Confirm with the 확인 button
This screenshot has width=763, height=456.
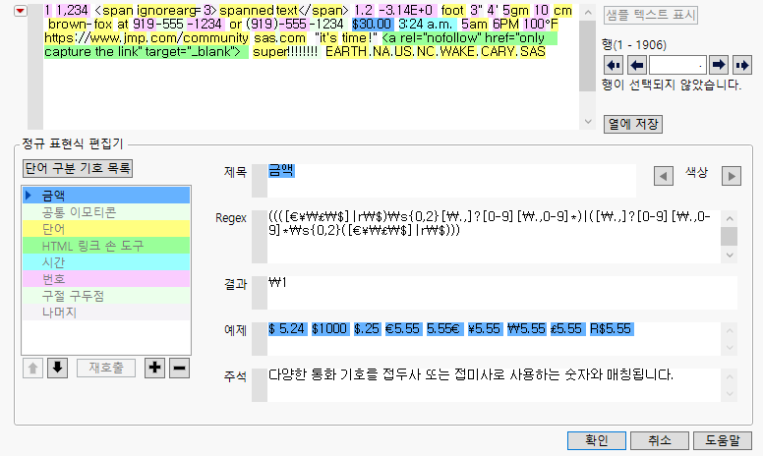(597, 440)
